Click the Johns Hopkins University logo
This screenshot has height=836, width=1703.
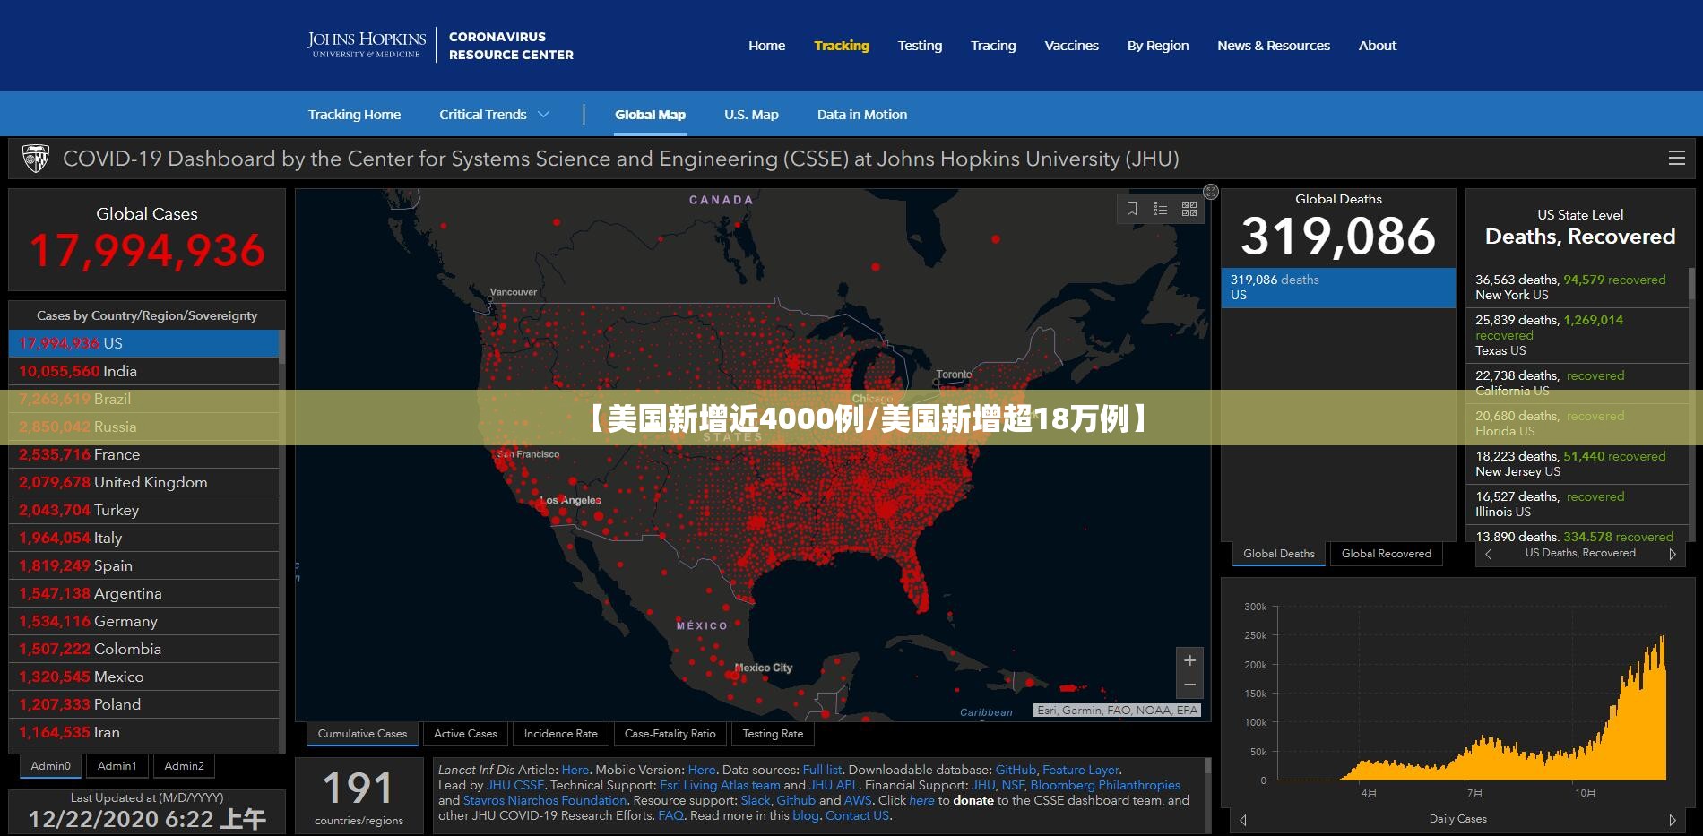367,45
